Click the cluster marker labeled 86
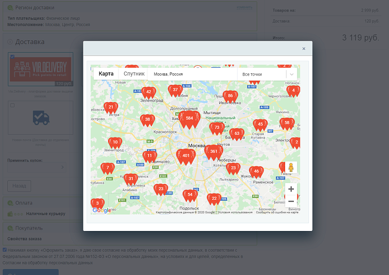The width and height of the screenshot is (389, 275). pos(230,96)
